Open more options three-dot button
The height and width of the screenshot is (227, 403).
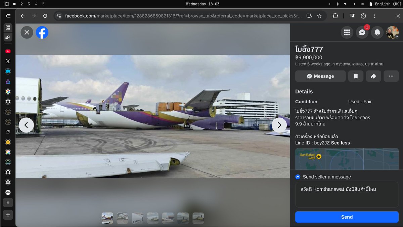pos(391,76)
